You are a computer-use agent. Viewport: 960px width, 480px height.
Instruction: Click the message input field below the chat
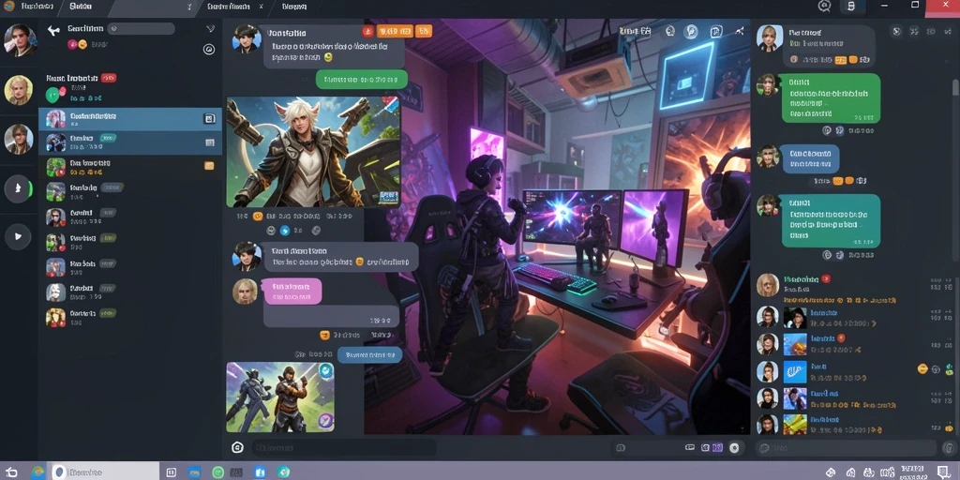(344, 447)
